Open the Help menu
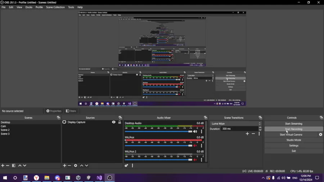The height and width of the screenshot is (182, 324). 80,7
